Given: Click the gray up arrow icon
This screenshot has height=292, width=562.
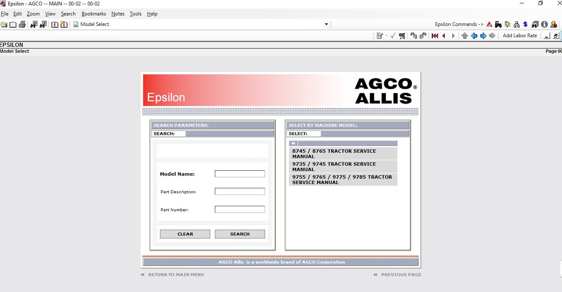Looking at the screenshot, I should pyautogui.click(x=465, y=36).
